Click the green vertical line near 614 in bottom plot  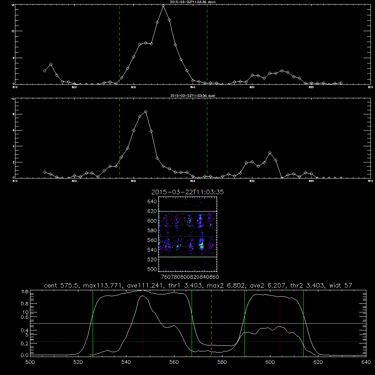pyautogui.click(x=303, y=323)
